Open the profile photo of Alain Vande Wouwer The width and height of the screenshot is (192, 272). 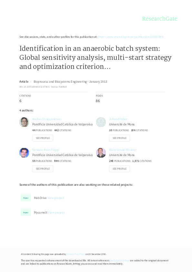coord(101,153)
